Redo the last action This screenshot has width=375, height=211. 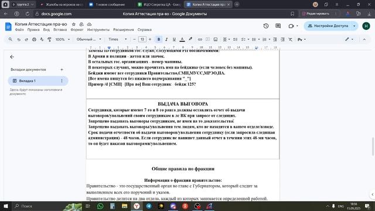(26, 39)
